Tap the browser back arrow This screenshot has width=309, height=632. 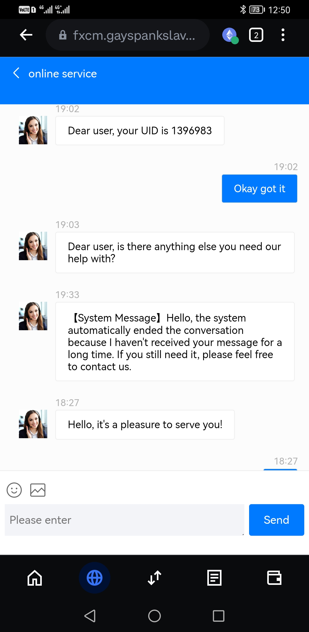pos(26,35)
